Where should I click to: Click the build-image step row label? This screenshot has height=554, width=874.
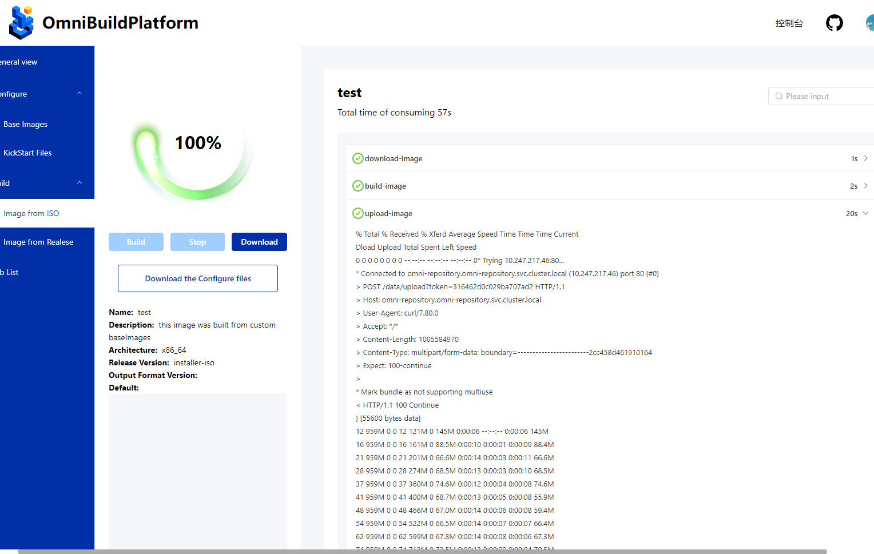386,186
